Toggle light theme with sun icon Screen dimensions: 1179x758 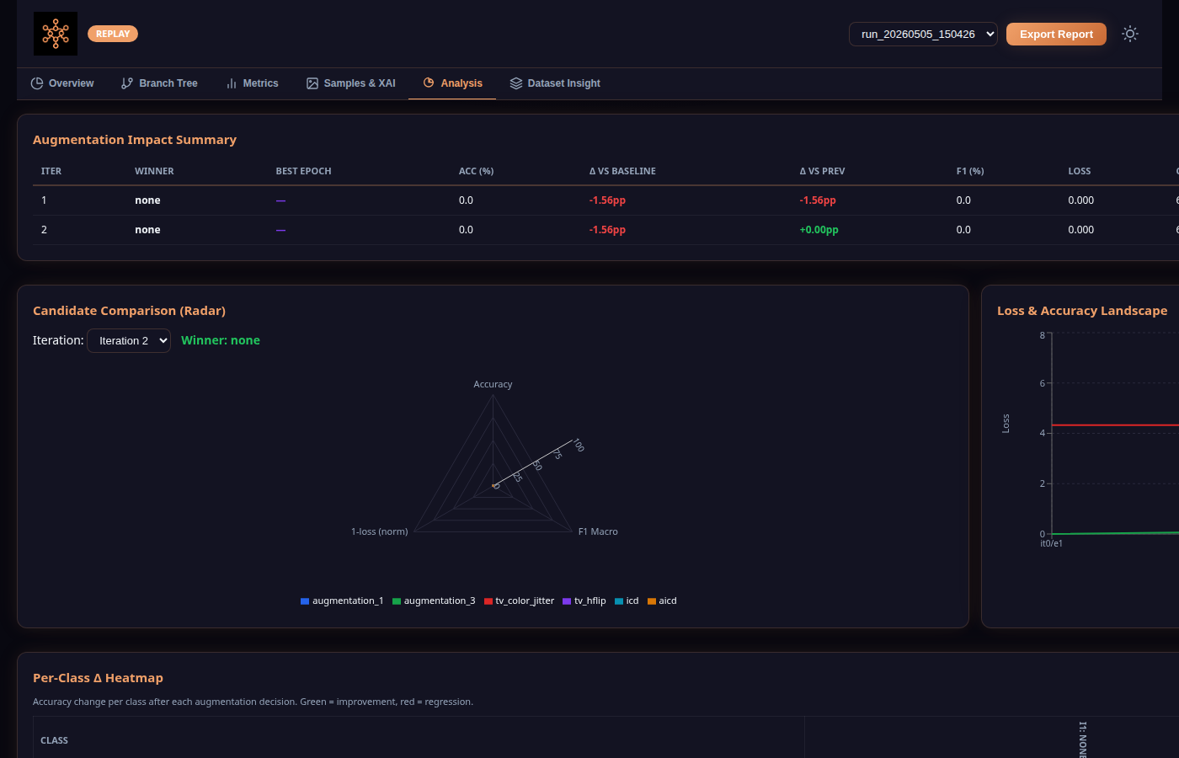click(x=1130, y=34)
